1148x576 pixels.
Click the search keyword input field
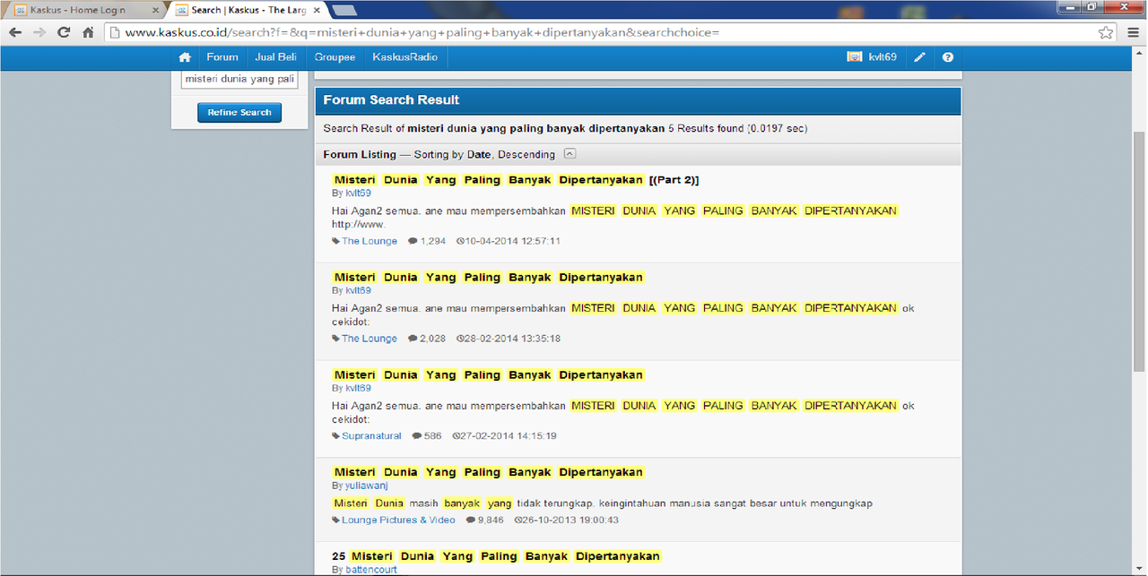pos(239,79)
